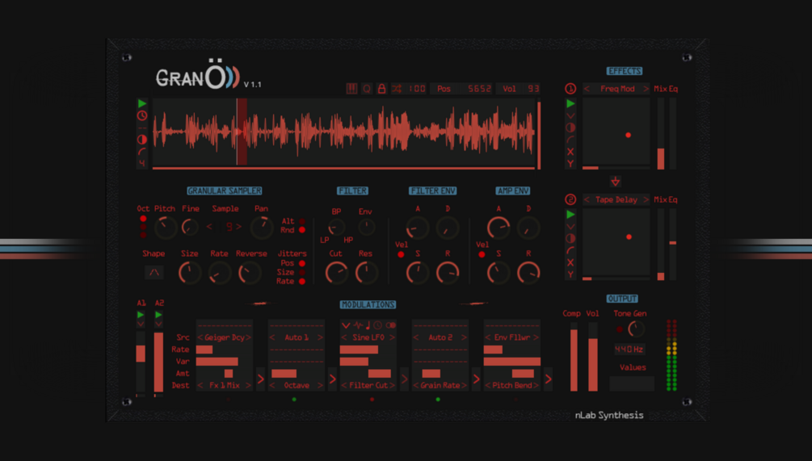Toggle the lock icon above the waveform
The image size is (812, 461).
[x=381, y=89]
